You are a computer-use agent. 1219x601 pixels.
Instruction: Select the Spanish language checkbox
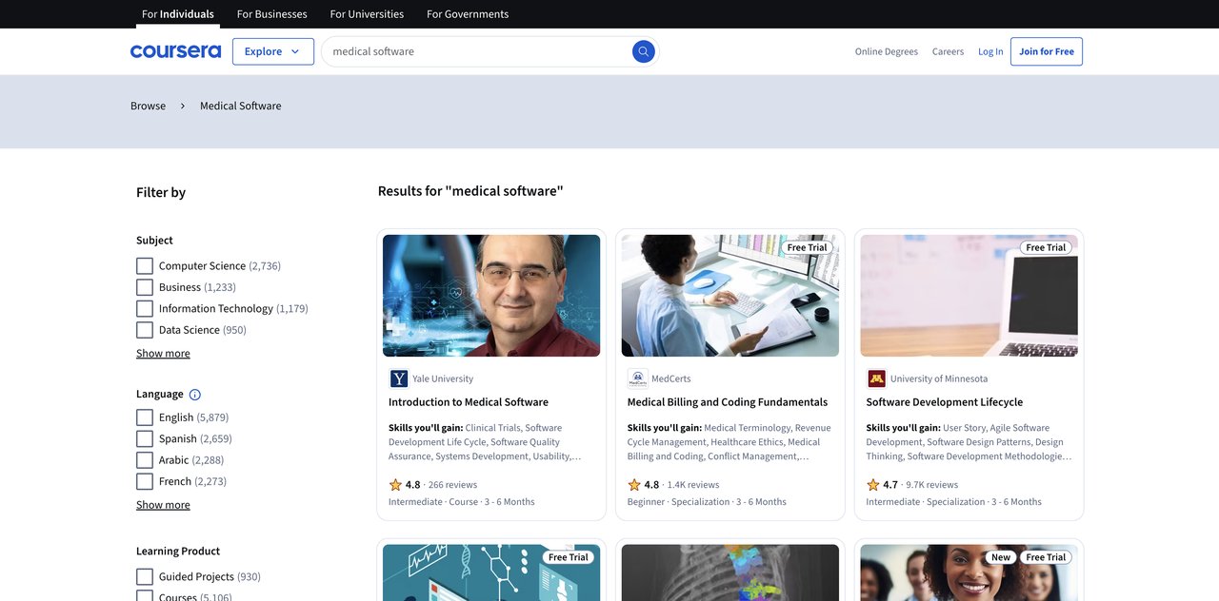coord(145,438)
